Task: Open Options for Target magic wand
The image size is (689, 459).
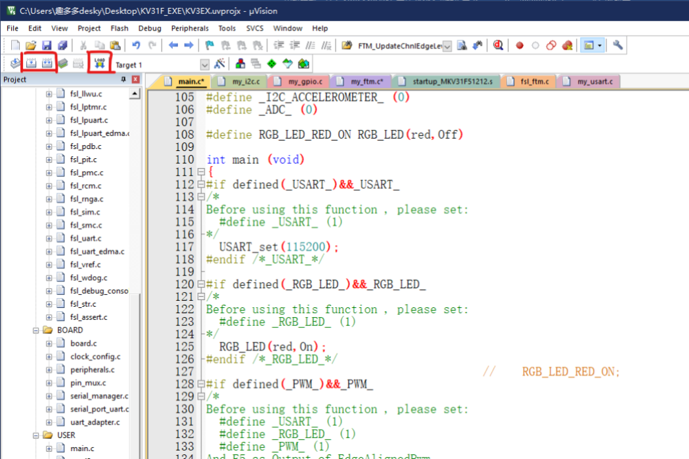Action: 220,64
